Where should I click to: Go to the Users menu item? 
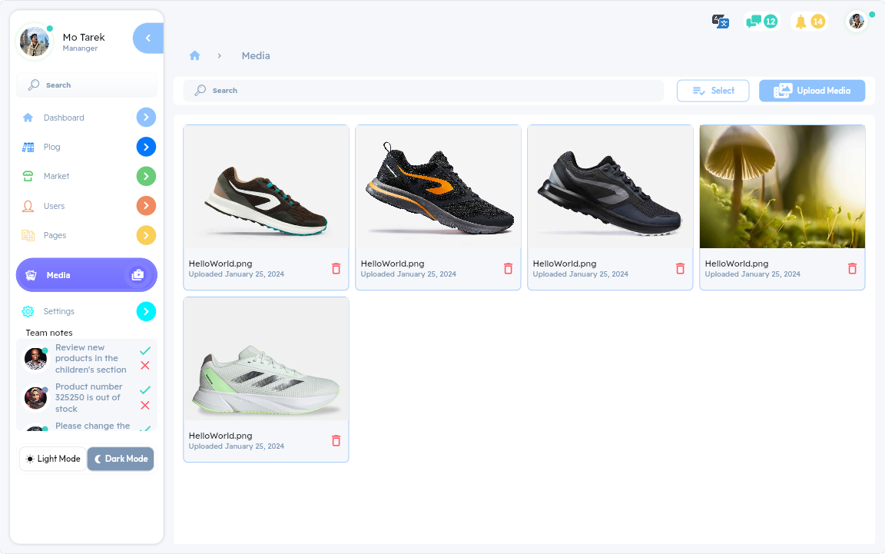pos(54,206)
